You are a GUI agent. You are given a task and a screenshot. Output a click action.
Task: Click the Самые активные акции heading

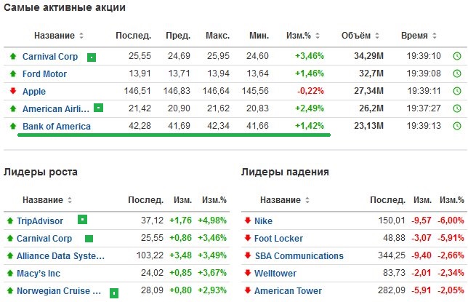(65, 7)
